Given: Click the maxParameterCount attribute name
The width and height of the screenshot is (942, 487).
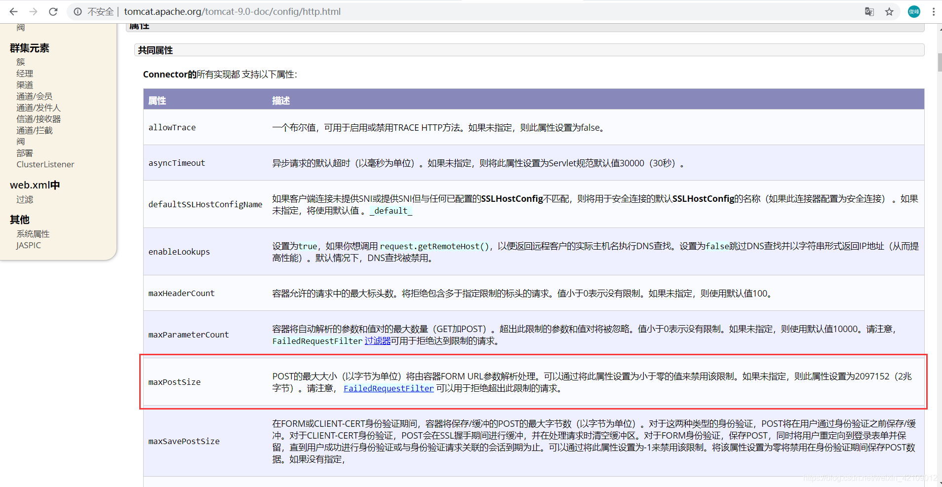Looking at the screenshot, I should (189, 335).
